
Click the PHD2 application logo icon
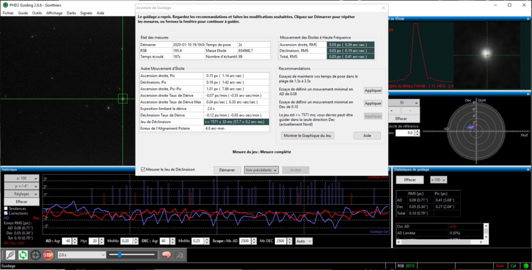5,5
